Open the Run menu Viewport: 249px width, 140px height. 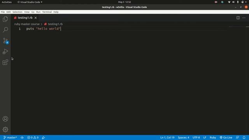(38, 12)
